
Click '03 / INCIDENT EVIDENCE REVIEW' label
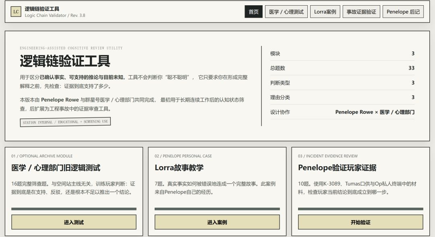point(328,156)
